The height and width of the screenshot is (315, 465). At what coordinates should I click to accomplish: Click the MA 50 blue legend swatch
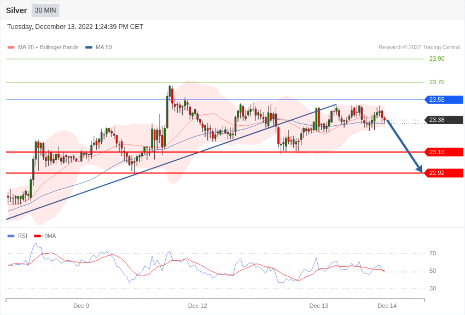[89, 48]
